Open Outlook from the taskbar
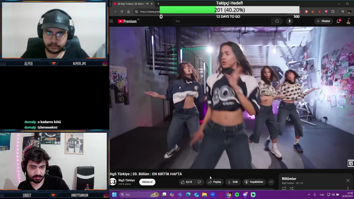Screen dimensions: 354x199 click(196, 195)
